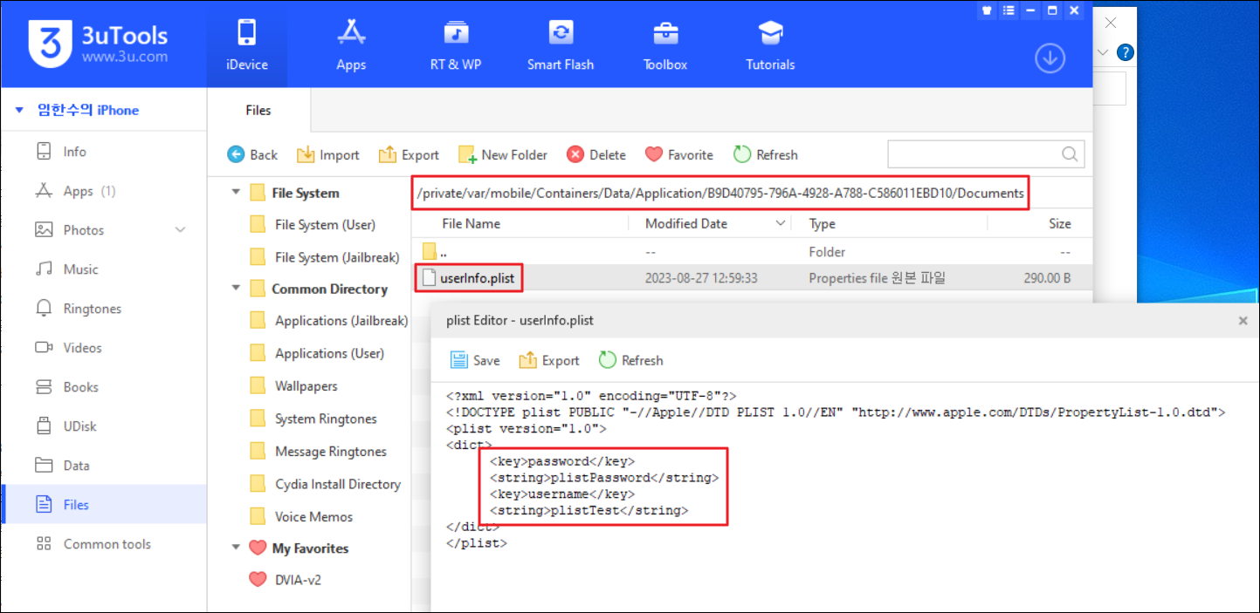Select Music in the left sidebar
The image size is (1260, 613).
pyautogui.click(x=104, y=269)
